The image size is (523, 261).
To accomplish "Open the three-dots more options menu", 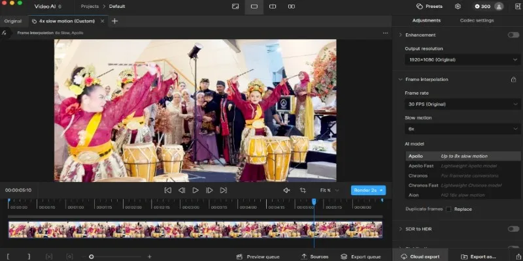I will 385,33.
